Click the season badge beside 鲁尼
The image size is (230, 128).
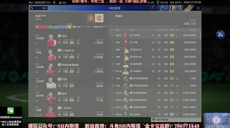point(59,93)
